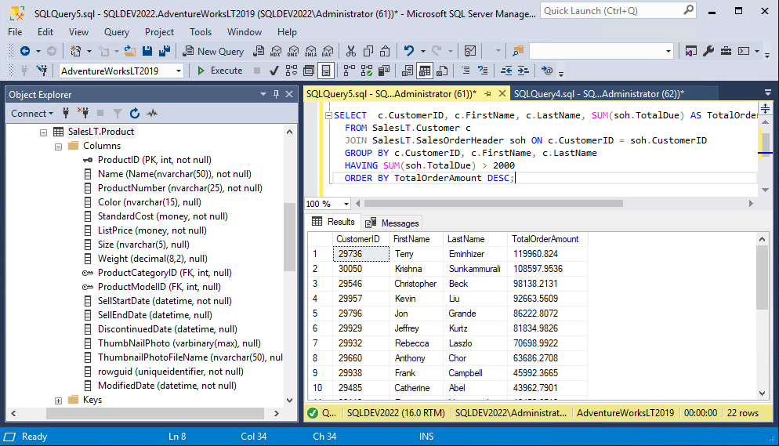Pin the Object Explorer panel

point(276,94)
